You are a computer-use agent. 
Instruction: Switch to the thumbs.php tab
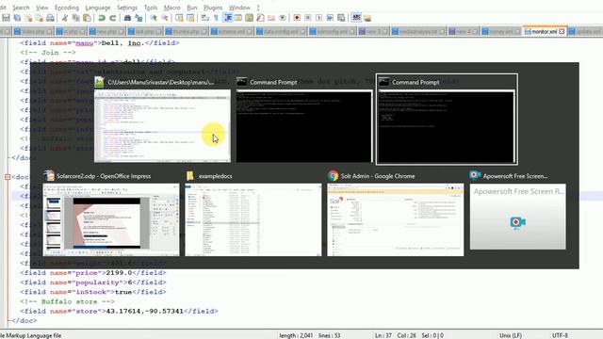187,31
